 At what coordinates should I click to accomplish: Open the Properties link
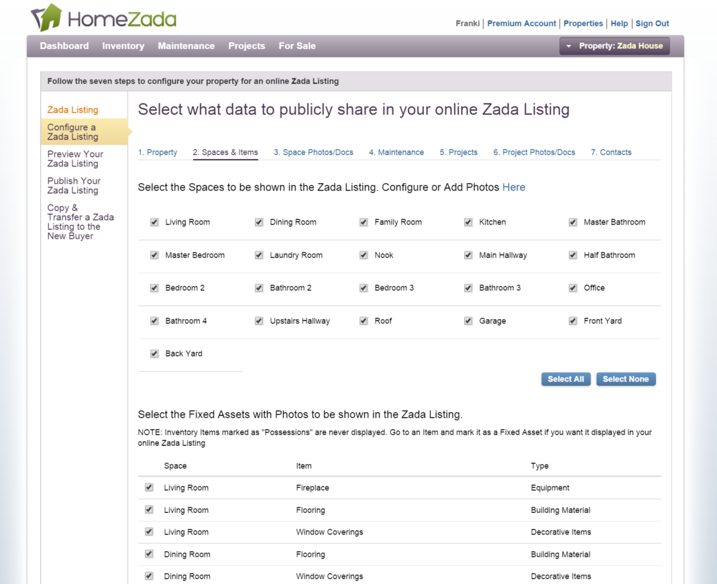583,23
